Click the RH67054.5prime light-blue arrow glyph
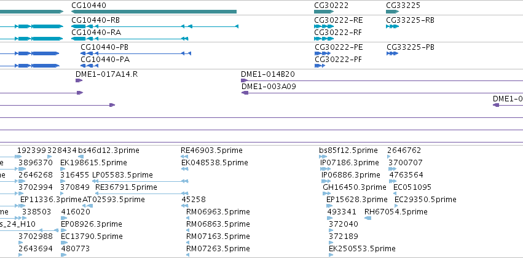 368,217
